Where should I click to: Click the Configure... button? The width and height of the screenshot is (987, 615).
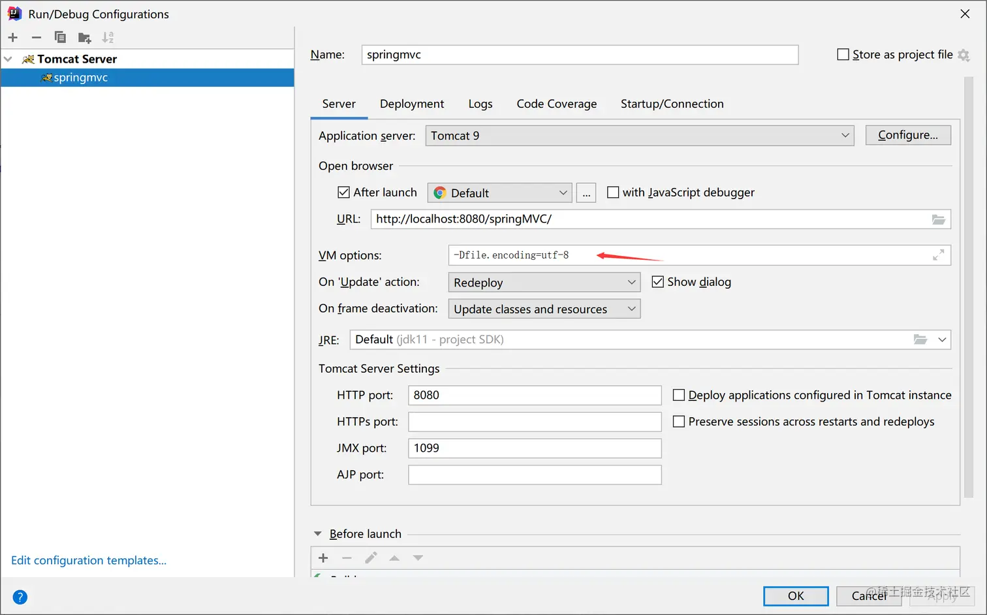908,135
